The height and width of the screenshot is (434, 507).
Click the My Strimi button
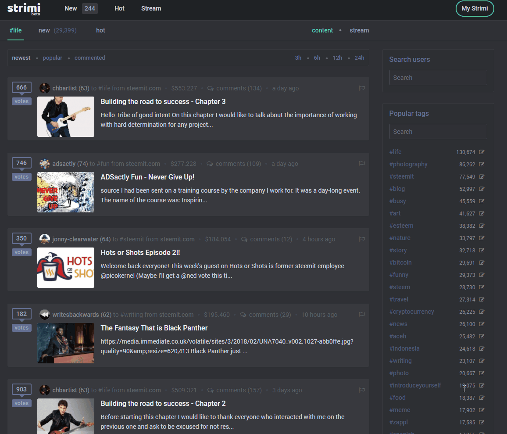click(x=475, y=8)
